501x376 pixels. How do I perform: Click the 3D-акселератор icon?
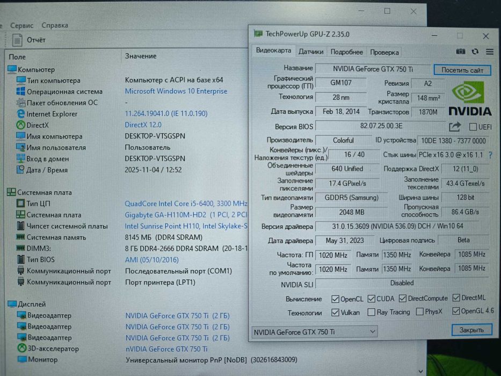(x=21, y=348)
